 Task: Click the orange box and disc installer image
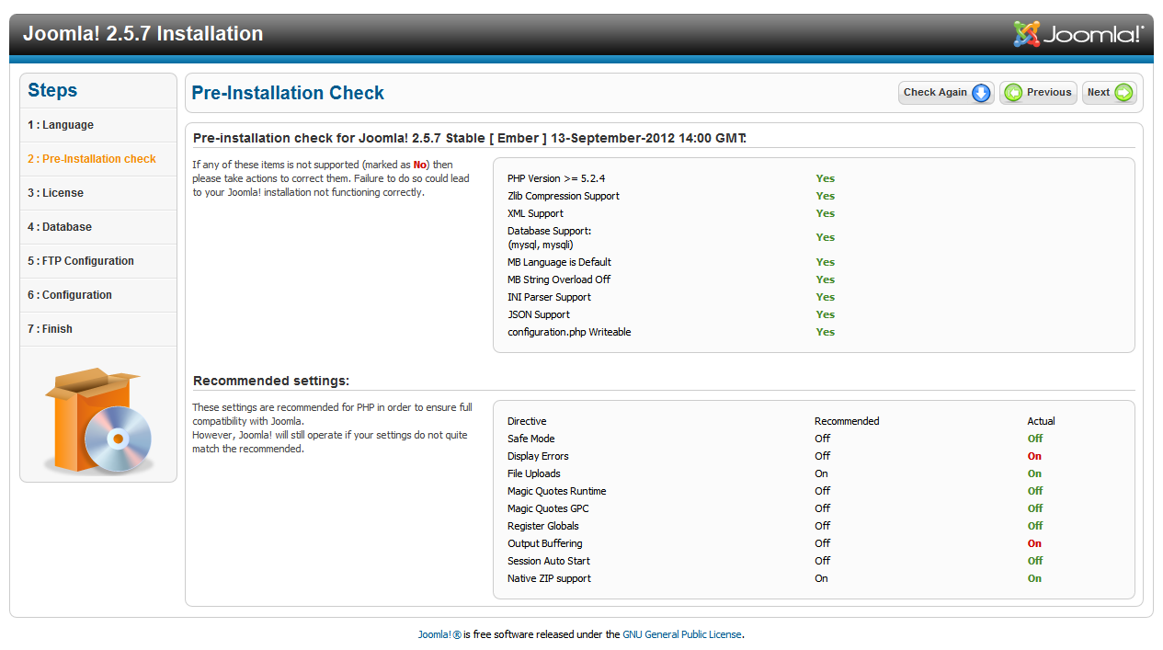97,420
